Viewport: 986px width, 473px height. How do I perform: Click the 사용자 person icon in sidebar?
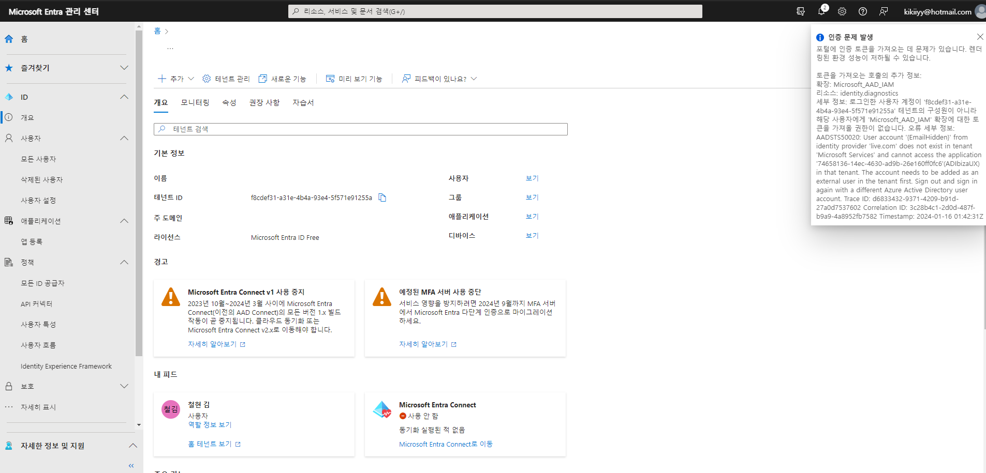point(9,138)
